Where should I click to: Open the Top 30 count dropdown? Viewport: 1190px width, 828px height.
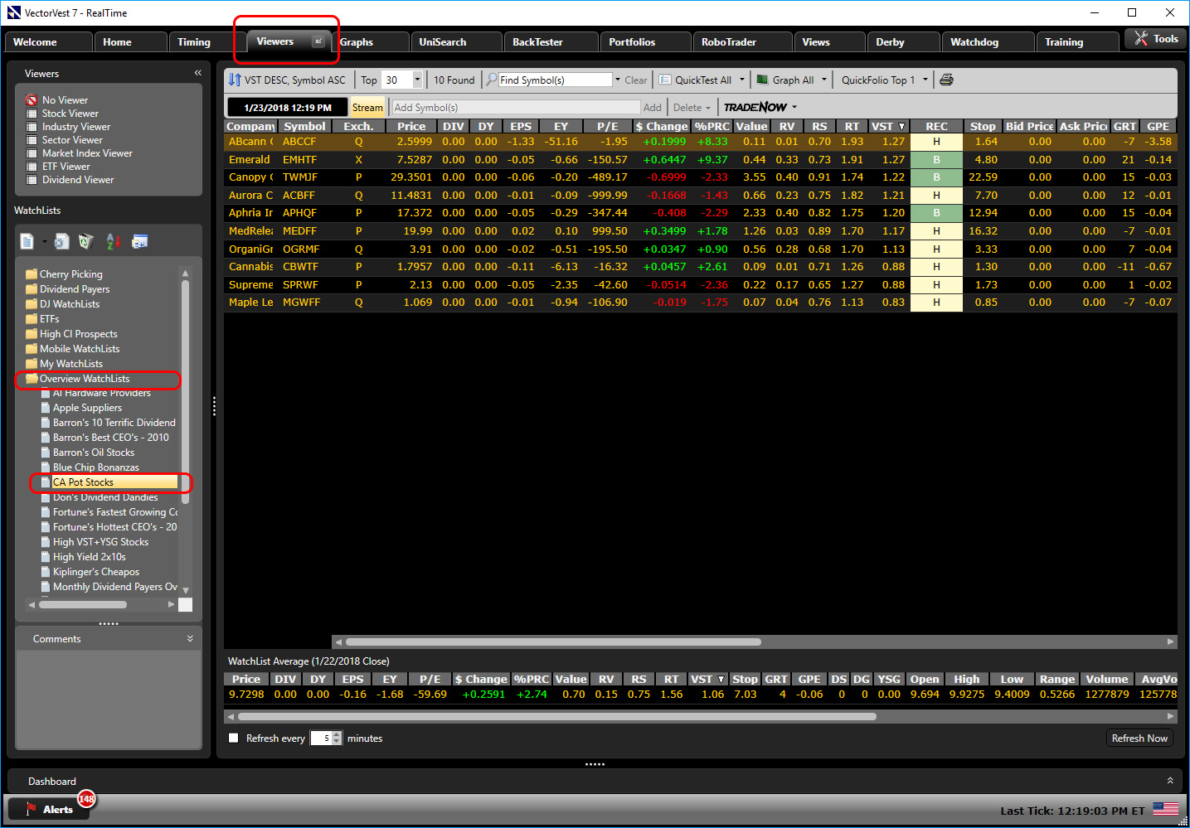(x=417, y=80)
